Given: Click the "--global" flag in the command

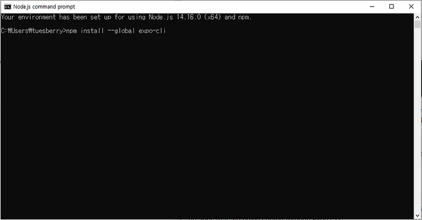Looking at the screenshot, I should tap(121, 31).
